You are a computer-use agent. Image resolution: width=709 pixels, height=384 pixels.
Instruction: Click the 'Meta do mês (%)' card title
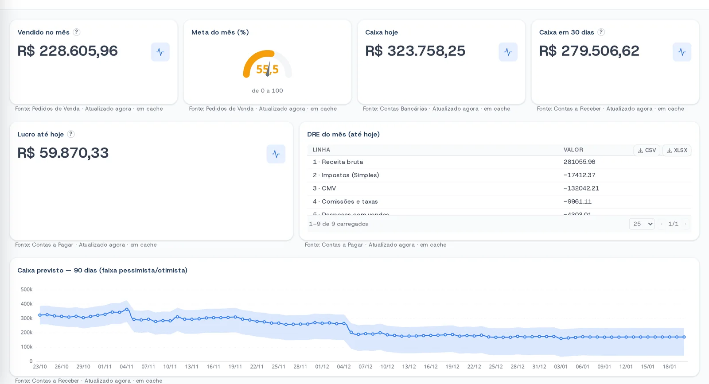(x=220, y=32)
